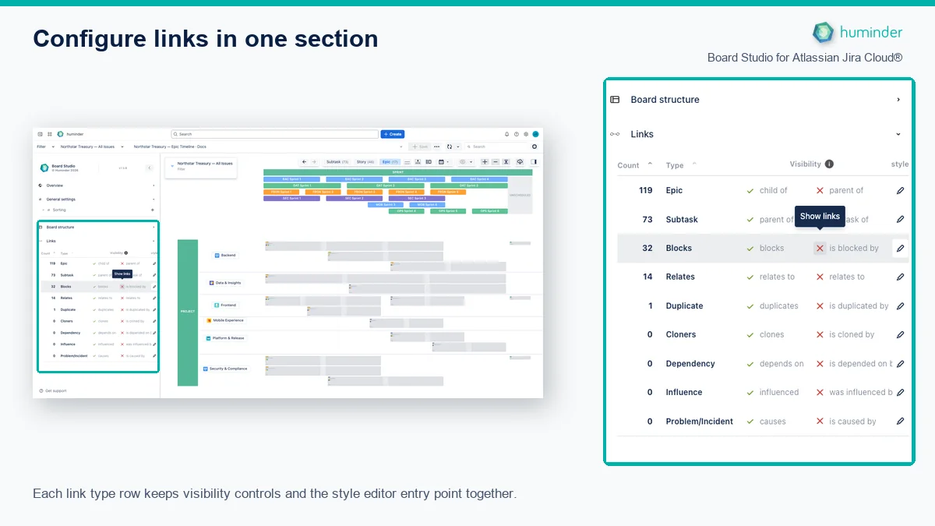Viewport: 935px width, 526px height.
Task: Edit style of Relates link type in enlarged panel
Action: click(x=900, y=277)
